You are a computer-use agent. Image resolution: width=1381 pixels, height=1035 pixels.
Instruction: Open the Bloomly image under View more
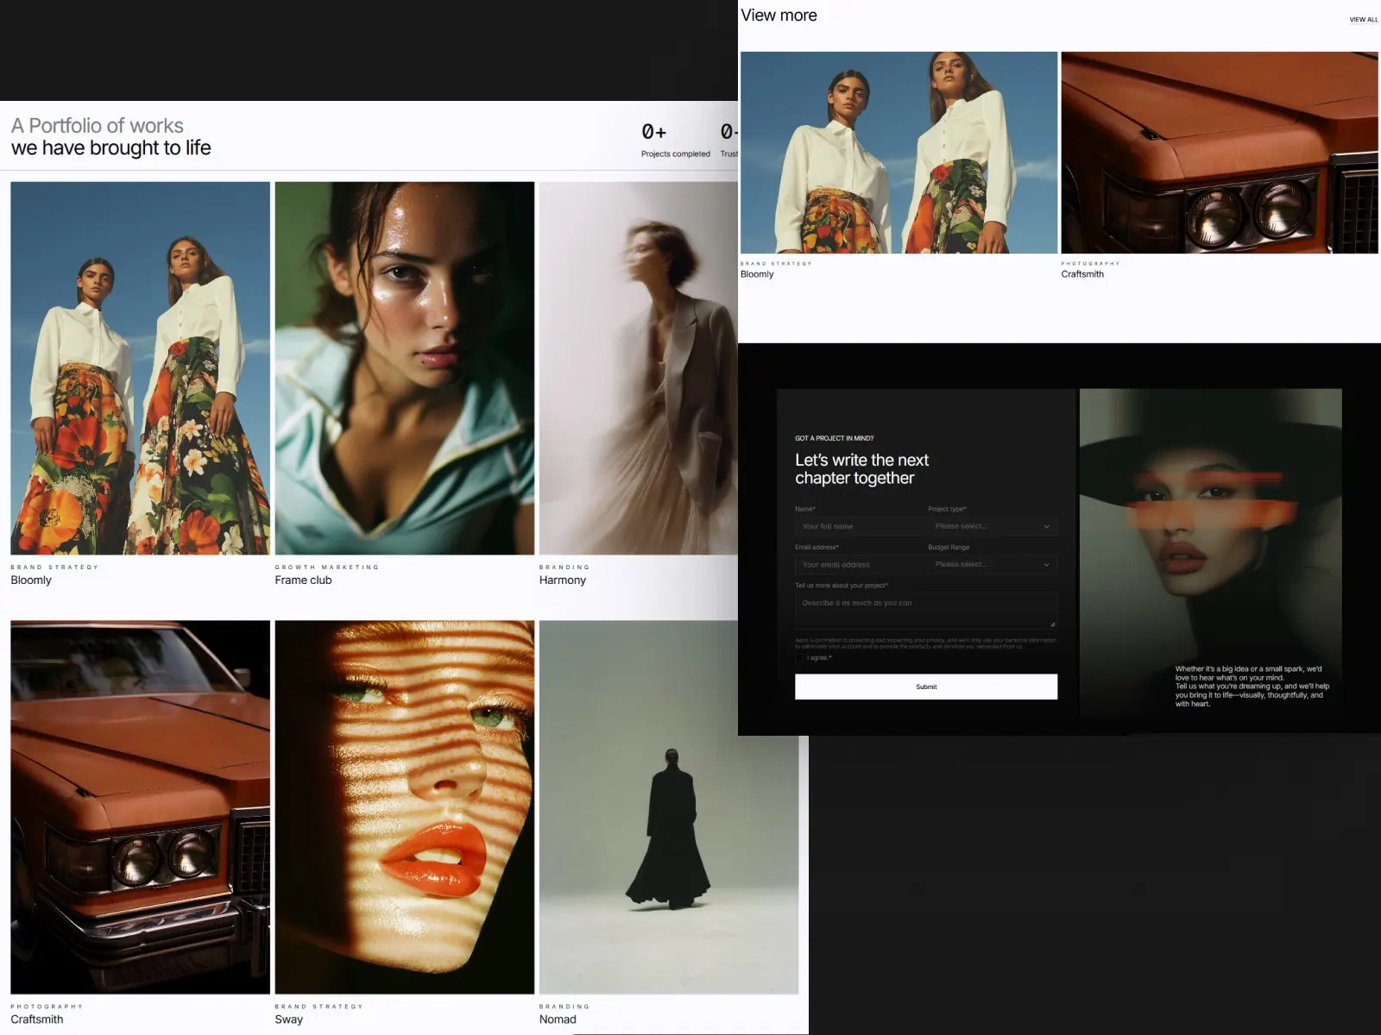coord(899,153)
